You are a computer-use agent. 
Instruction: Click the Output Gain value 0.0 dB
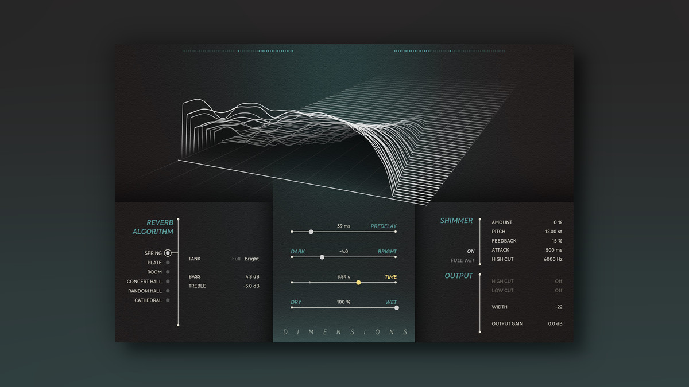pos(555,323)
